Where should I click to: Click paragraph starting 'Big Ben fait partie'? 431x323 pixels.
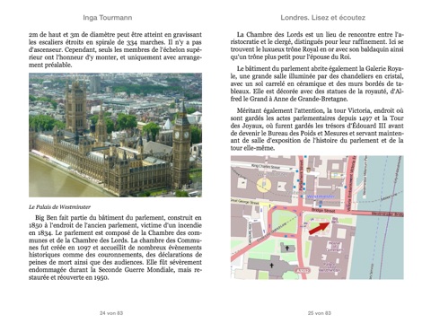point(115,248)
